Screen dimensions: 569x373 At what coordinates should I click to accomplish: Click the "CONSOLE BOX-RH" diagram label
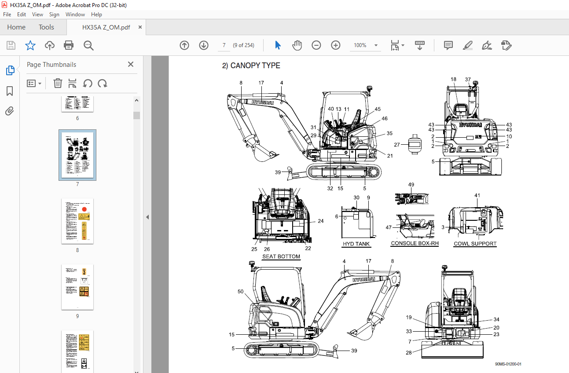[x=415, y=243]
